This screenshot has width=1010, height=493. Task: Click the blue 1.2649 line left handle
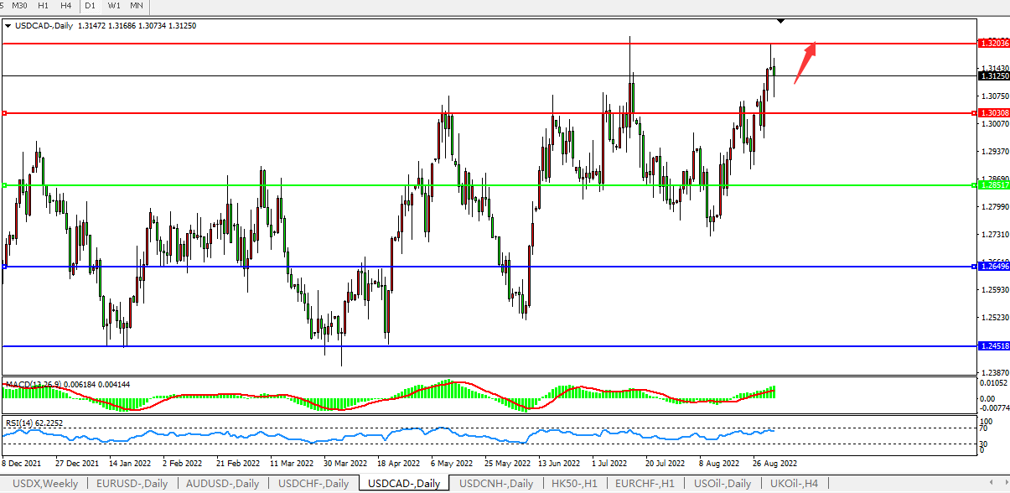(5, 267)
